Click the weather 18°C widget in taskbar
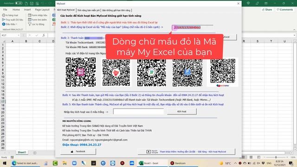The height and width of the screenshot is (167, 297). point(225,163)
